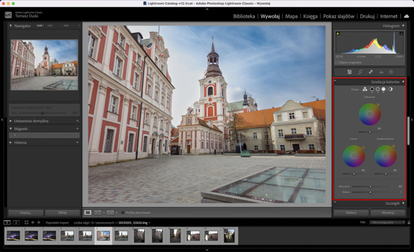Screen dimensions: 414x252
Task: Open the Księga module
Action: coord(310,16)
